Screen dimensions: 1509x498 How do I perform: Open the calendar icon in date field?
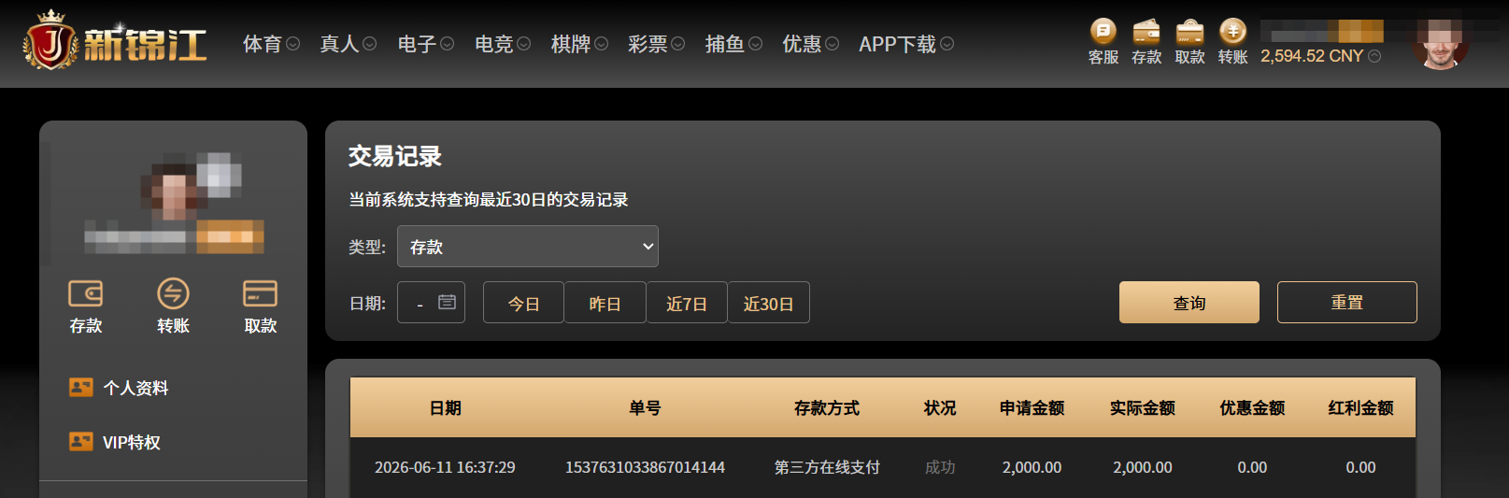coord(447,302)
